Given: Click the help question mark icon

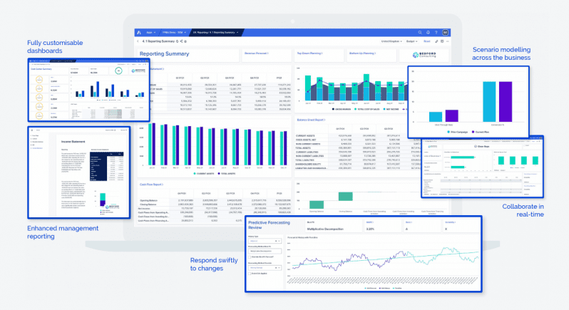Looking at the screenshot, I should tap(436, 32).
